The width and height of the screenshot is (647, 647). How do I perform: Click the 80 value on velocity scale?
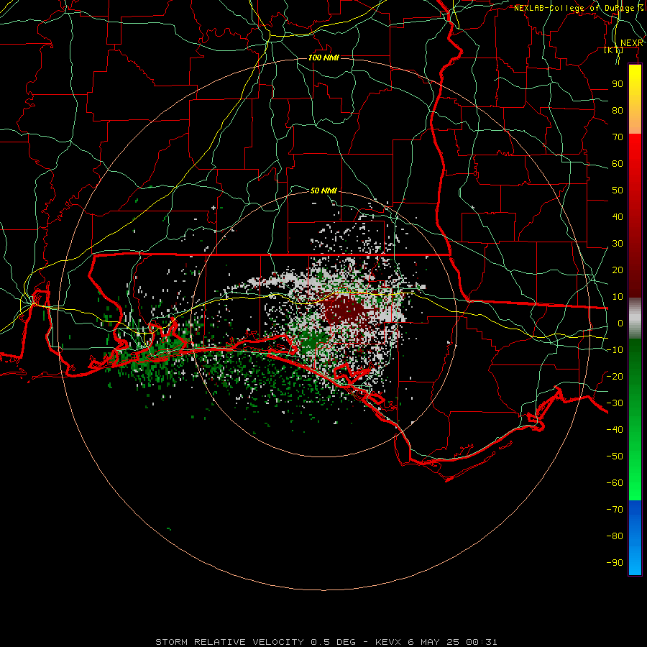[x=618, y=111]
